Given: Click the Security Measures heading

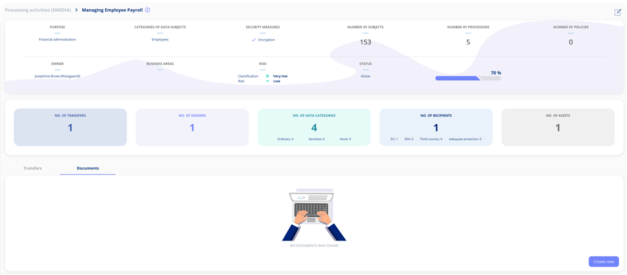Looking at the screenshot, I should pos(263,27).
